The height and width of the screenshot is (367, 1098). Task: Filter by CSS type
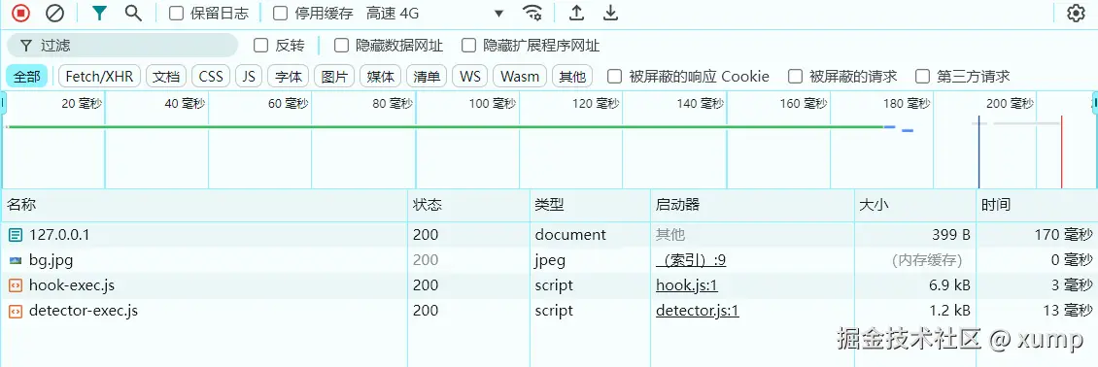tap(211, 76)
